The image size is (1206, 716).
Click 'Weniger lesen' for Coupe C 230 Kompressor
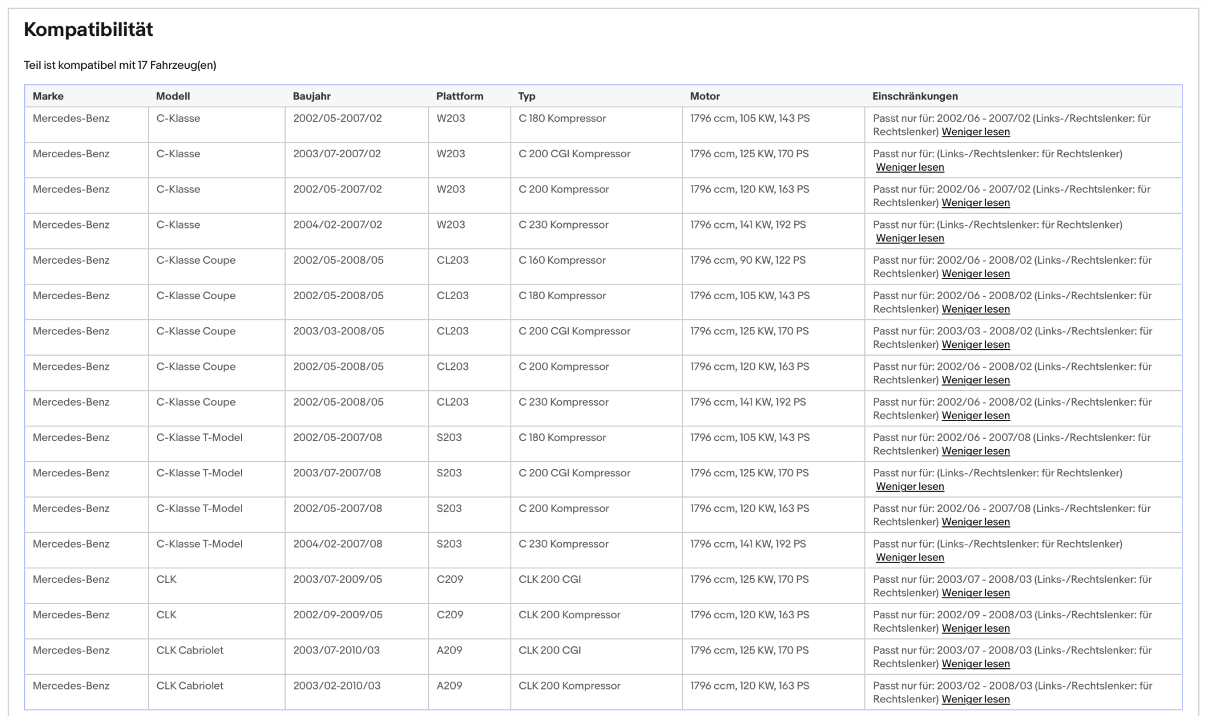tap(976, 416)
